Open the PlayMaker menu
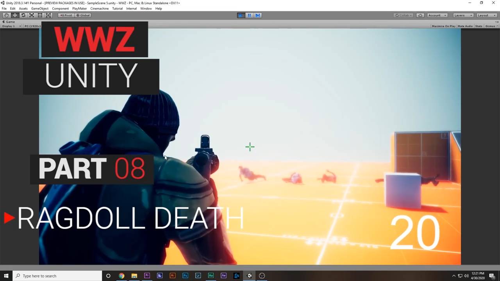 point(80,9)
